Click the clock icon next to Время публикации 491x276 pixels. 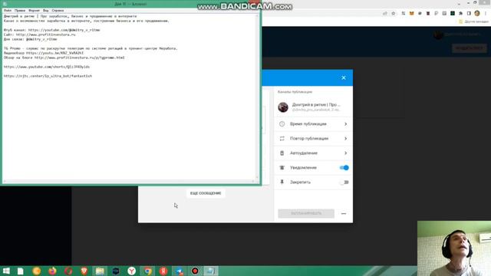pyautogui.click(x=282, y=124)
